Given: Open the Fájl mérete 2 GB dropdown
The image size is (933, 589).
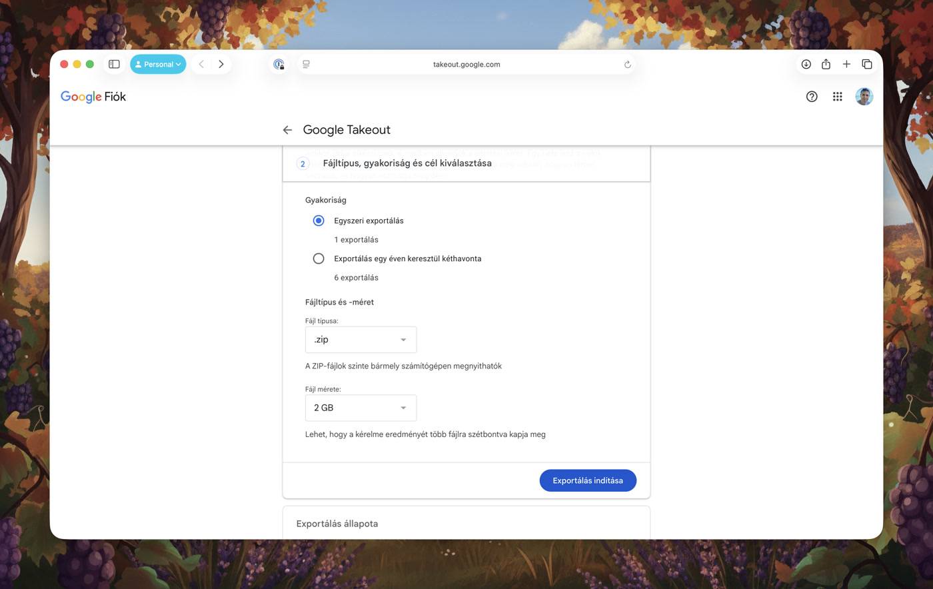Looking at the screenshot, I should pos(361,408).
